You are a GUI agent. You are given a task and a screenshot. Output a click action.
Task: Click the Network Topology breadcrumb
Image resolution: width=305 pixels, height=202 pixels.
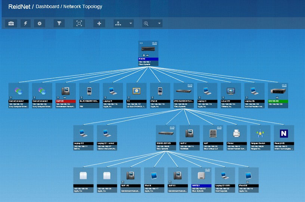click(83, 7)
